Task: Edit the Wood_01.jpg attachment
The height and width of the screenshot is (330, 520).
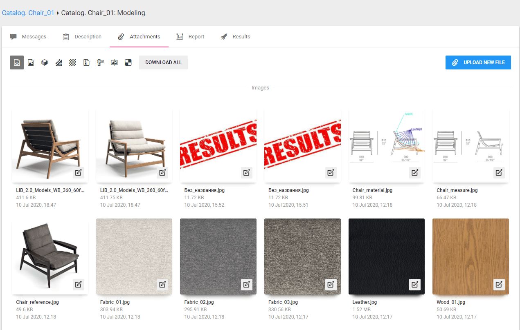Action: pyautogui.click(x=499, y=284)
